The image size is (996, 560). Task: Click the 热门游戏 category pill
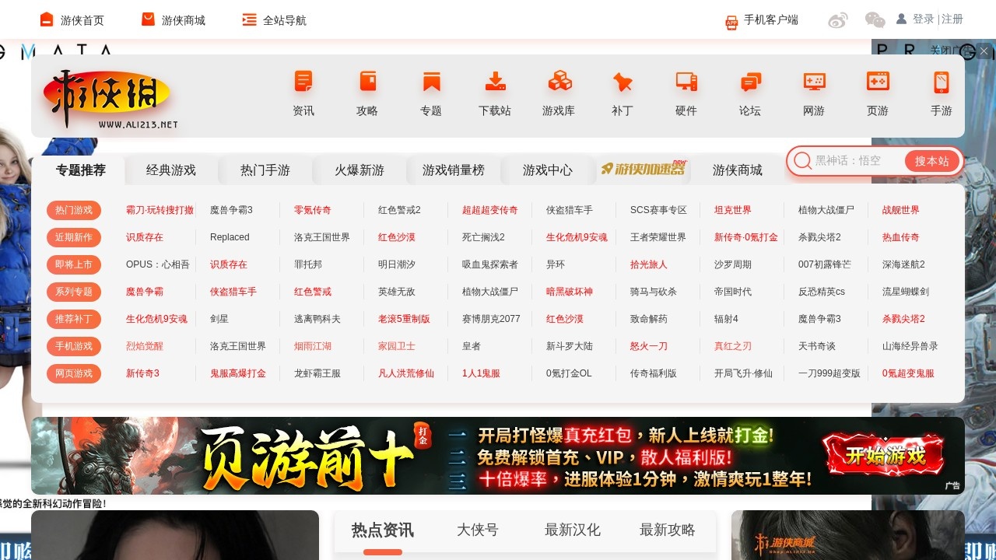[74, 210]
